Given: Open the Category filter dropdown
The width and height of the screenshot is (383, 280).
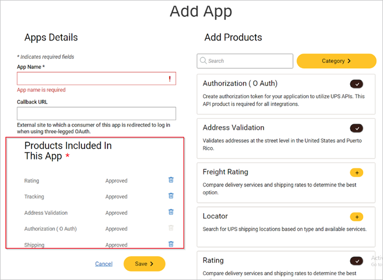Looking at the screenshot, I should click(x=336, y=61).
